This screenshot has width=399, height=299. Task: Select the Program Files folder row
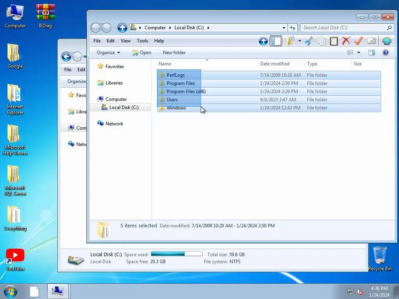(269, 83)
